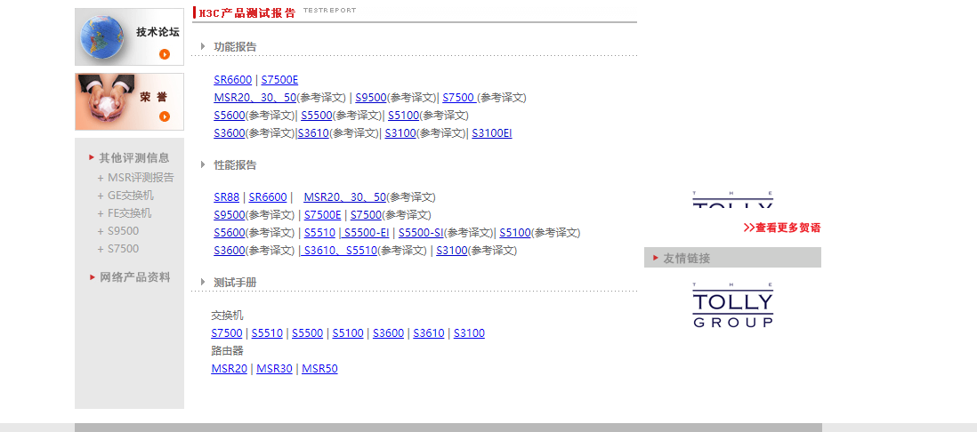Open the 荣誉 hands banner
The image size is (977, 432).
129,101
